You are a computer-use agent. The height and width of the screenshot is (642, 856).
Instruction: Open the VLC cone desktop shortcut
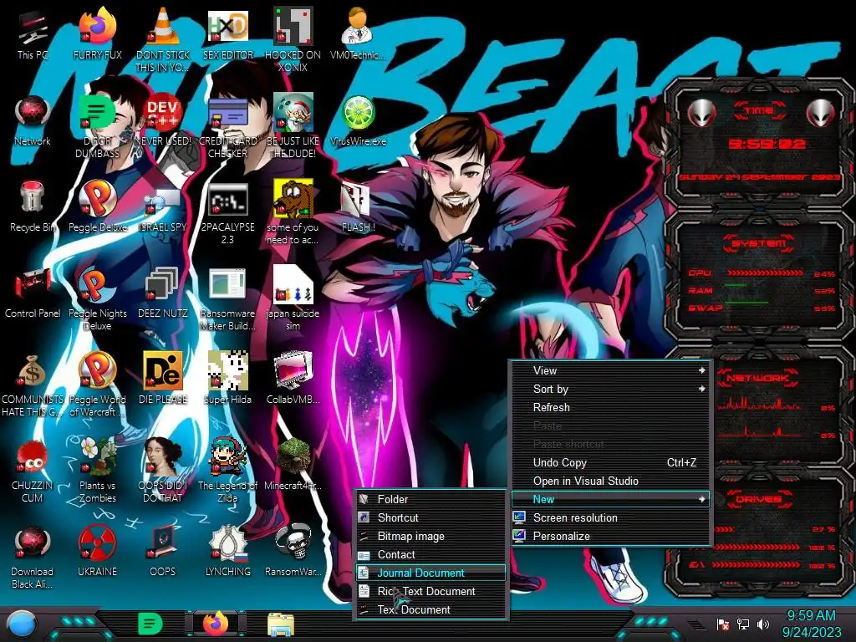click(x=163, y=39)
